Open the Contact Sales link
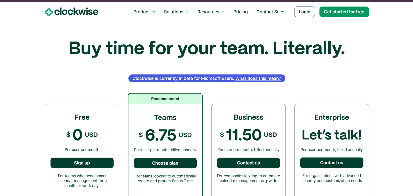Viewport: 413px width, 196px height. [271, 12]
